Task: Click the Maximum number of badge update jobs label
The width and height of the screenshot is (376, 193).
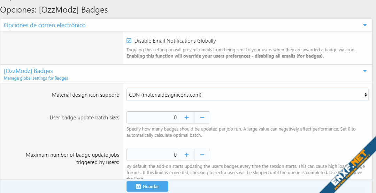Action: pos(72,158)
